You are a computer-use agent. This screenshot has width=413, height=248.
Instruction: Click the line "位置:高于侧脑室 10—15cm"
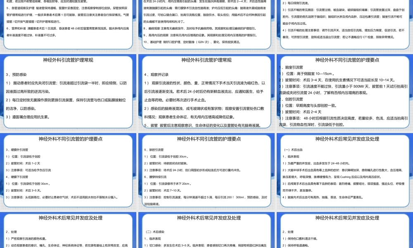307,74
